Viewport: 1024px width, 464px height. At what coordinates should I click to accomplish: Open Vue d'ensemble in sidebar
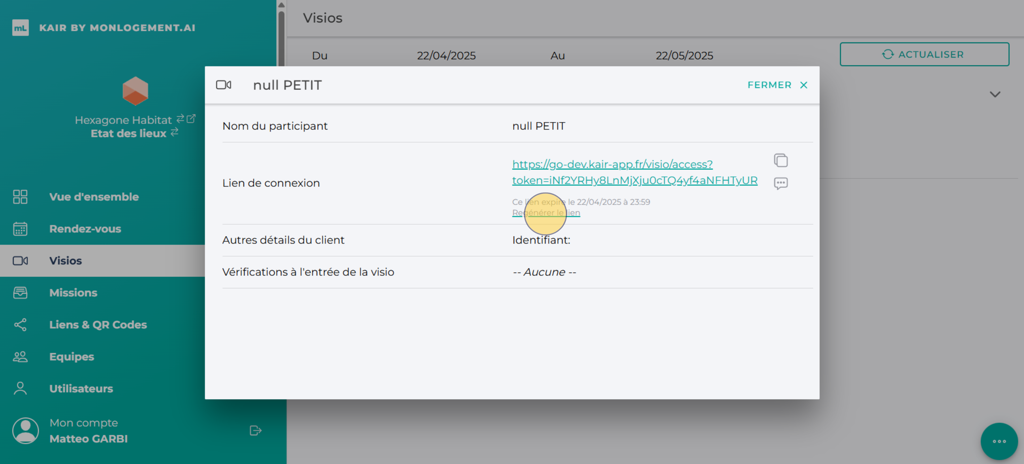(x=94, y=197)
